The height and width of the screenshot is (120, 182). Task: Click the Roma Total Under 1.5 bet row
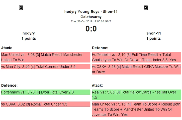[x=45, y=104]
